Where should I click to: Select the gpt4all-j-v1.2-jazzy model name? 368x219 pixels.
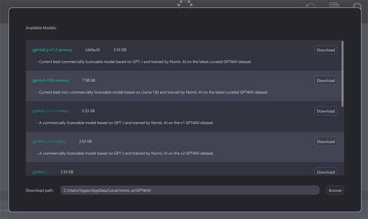49,141
